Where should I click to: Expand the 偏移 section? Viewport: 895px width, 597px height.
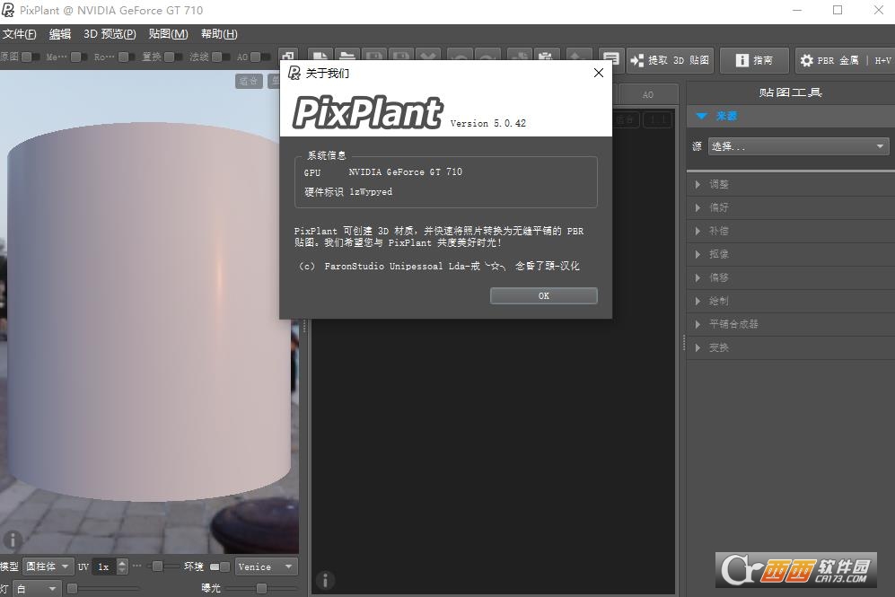point(791,277)
